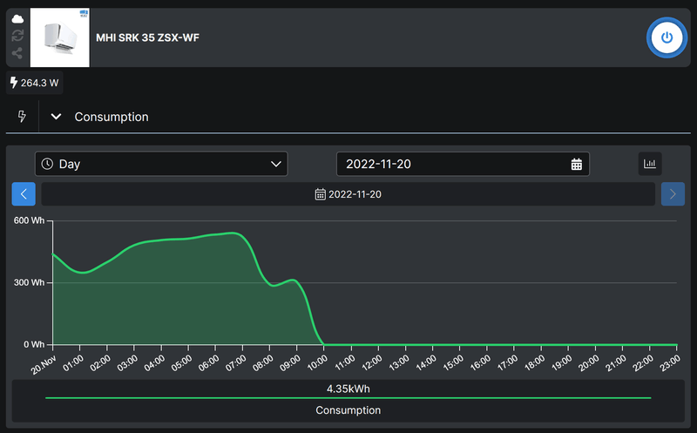Go to the previous day
The height and width of the screenshot is (433, 697).
[24, 194]
